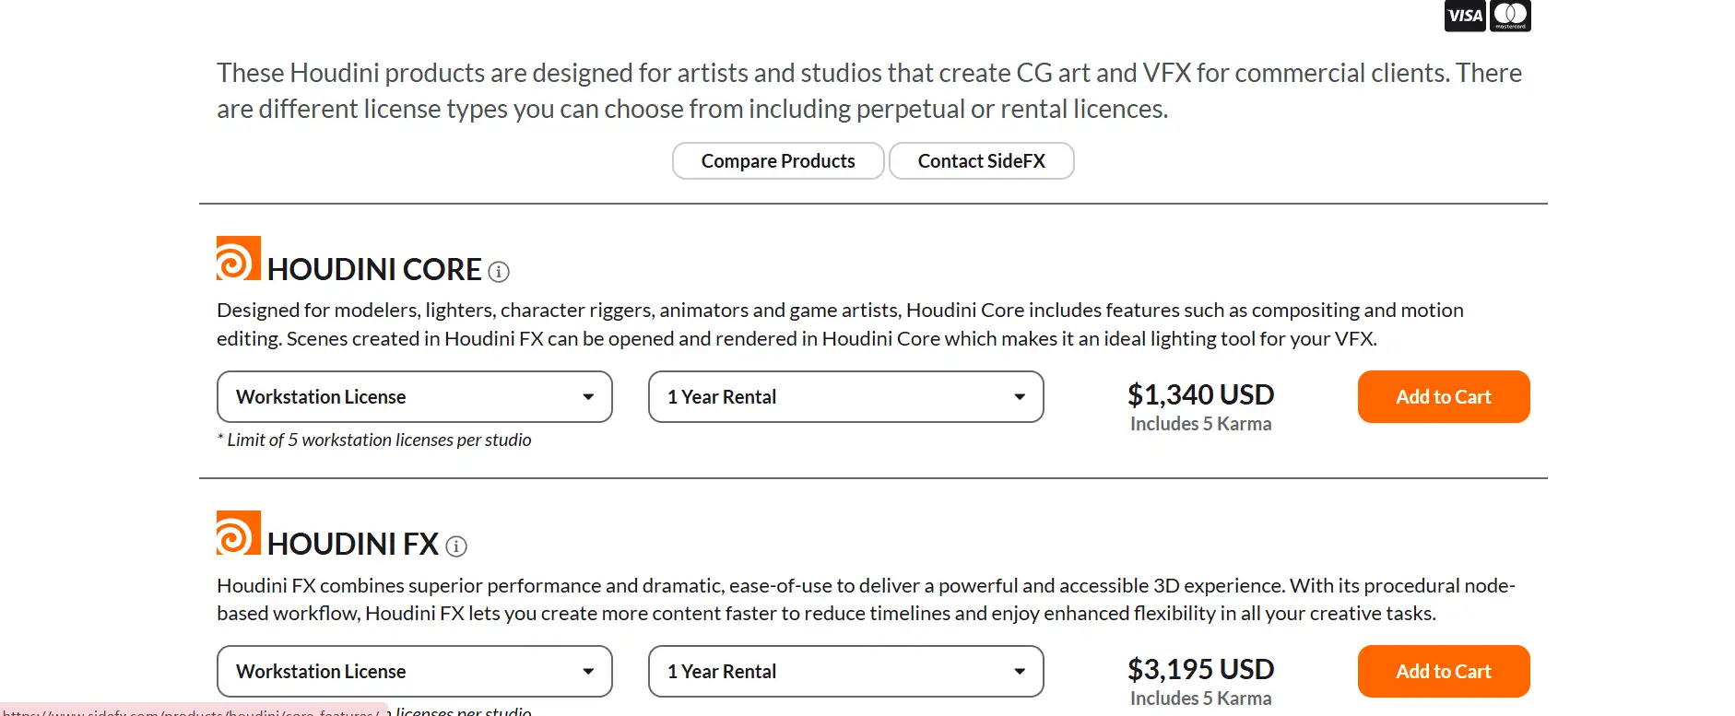Image resolution: width=1735 pixels, height=716 pixels.
Task: Click the Core dropdown arrow for rental term
Action: point(1020,397)
